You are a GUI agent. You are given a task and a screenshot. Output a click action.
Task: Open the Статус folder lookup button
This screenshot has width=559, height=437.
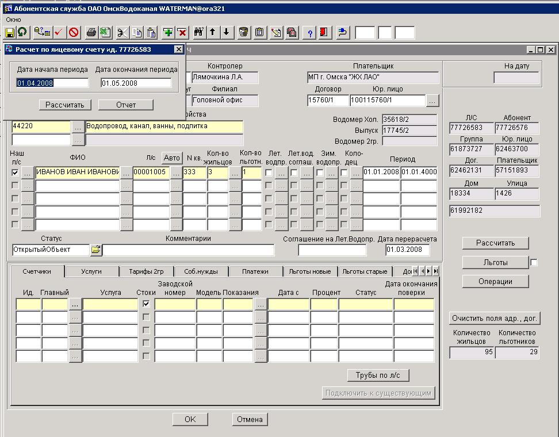95,250
